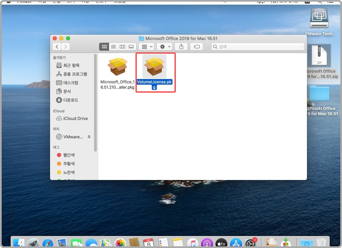This screenshot has width=342, height=248.
Task: Open Apple TV from the Dock
Action: (221, 243)
